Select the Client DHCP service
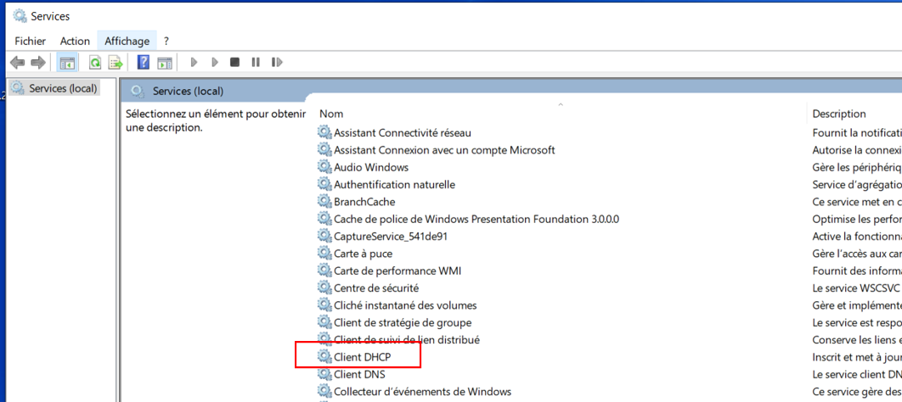Screen dimensions: 902x402 (362, 357)
